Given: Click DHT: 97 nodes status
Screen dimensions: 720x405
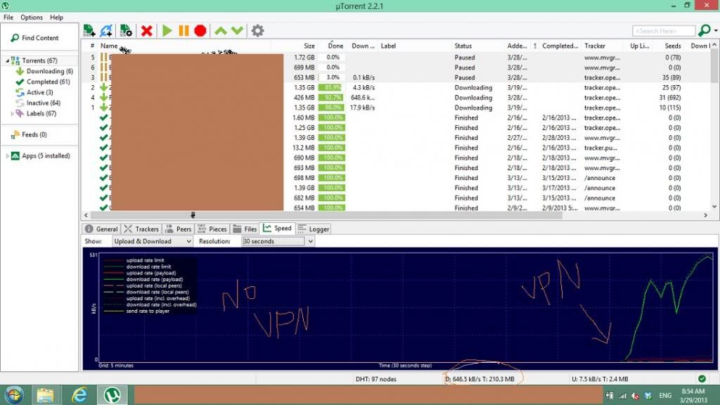Looking at the screenshot, I should point(375,379).
